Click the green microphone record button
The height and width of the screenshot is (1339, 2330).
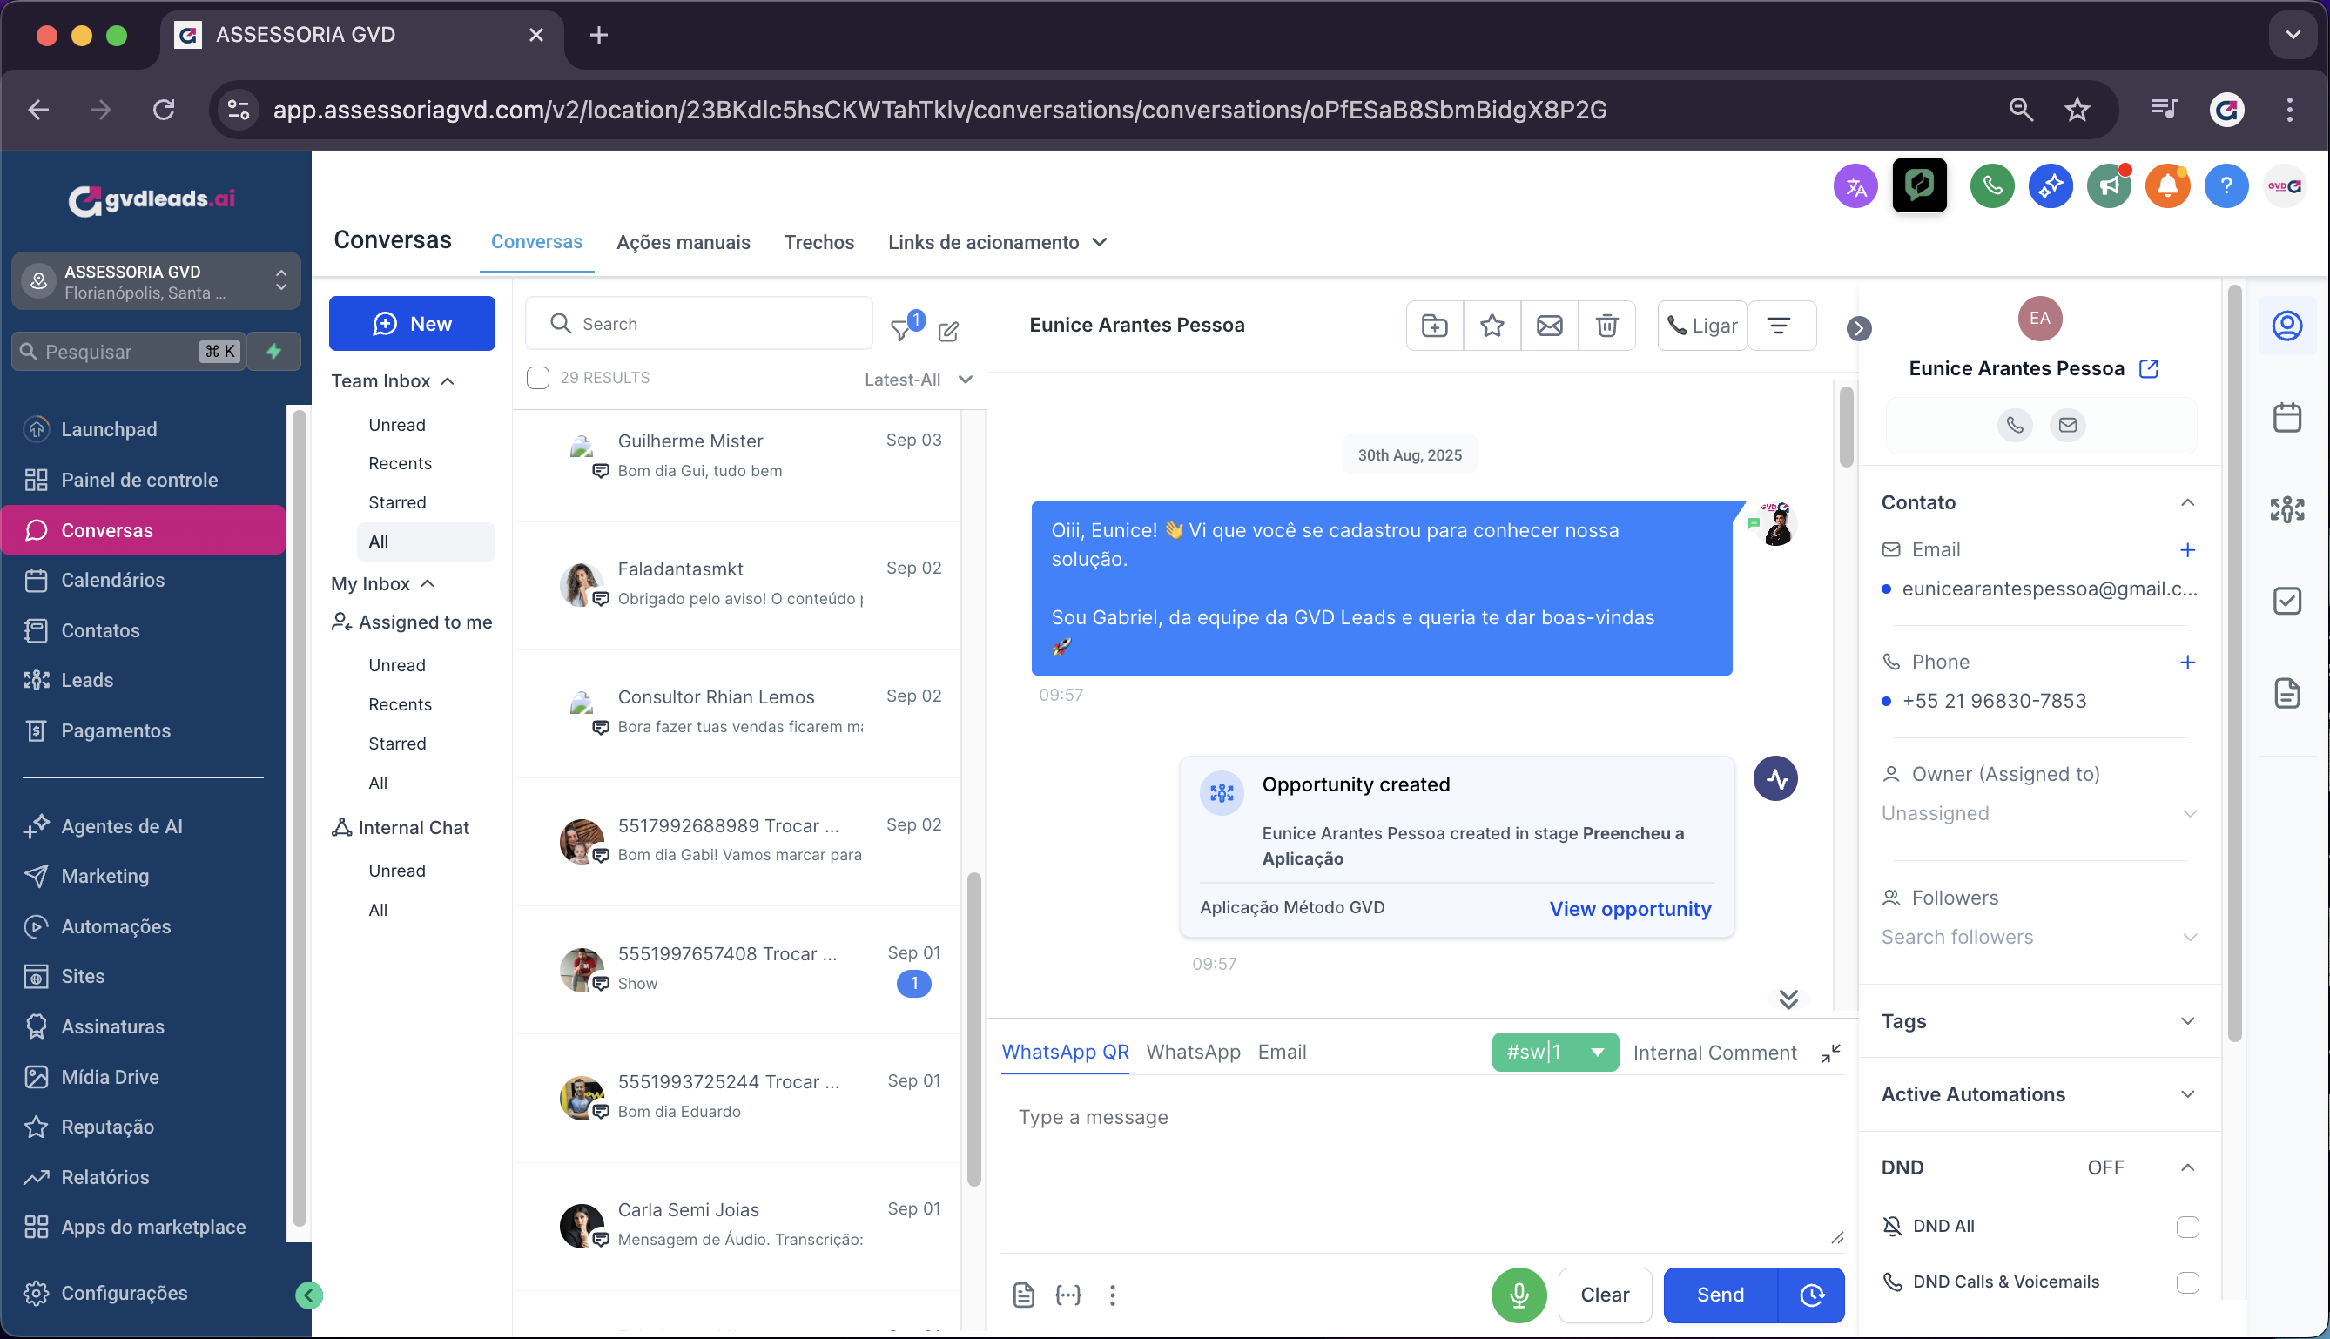[x=1519, y=1295]
